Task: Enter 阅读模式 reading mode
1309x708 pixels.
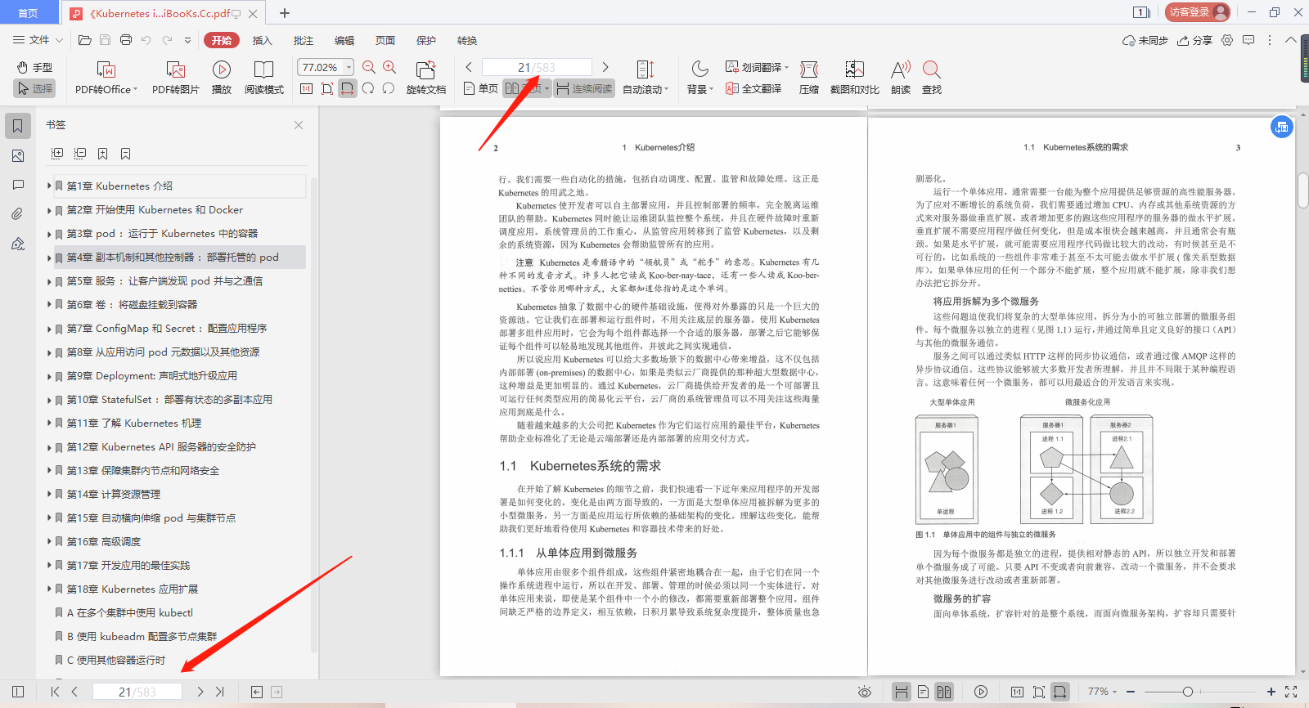Action: (264, 78)
